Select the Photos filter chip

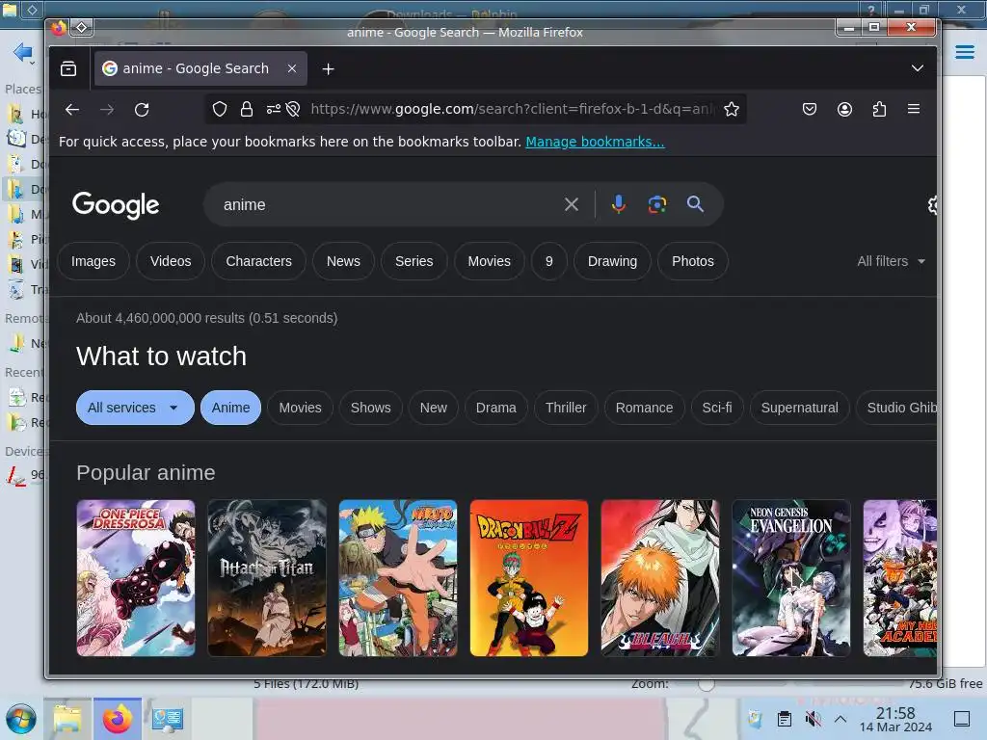pos(693,261)
